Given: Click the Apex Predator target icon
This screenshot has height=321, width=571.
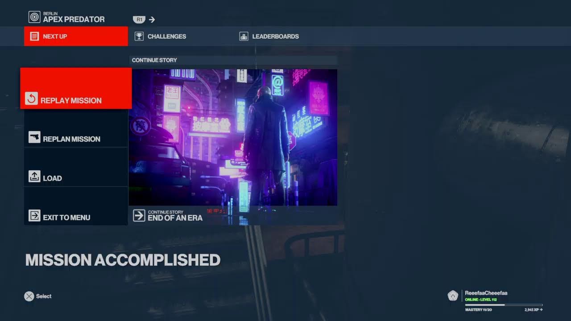Looking at the screenshot, I should click(x=34, y=17).
